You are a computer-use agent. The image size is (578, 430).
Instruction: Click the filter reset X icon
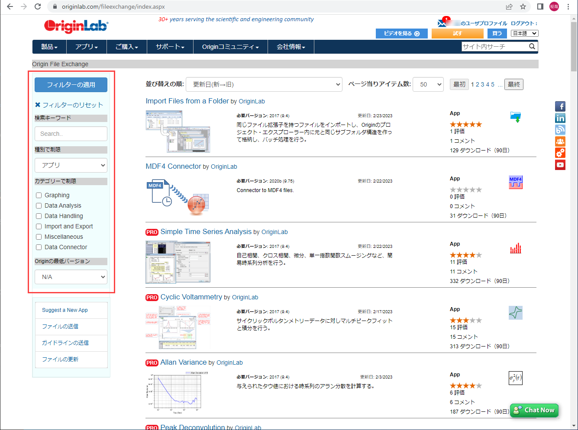click(x=38, y=105)
